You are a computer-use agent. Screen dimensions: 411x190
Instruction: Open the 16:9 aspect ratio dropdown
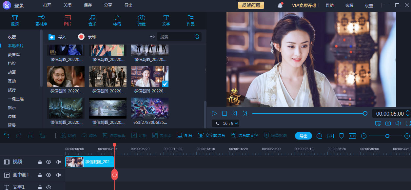(225, 123)
